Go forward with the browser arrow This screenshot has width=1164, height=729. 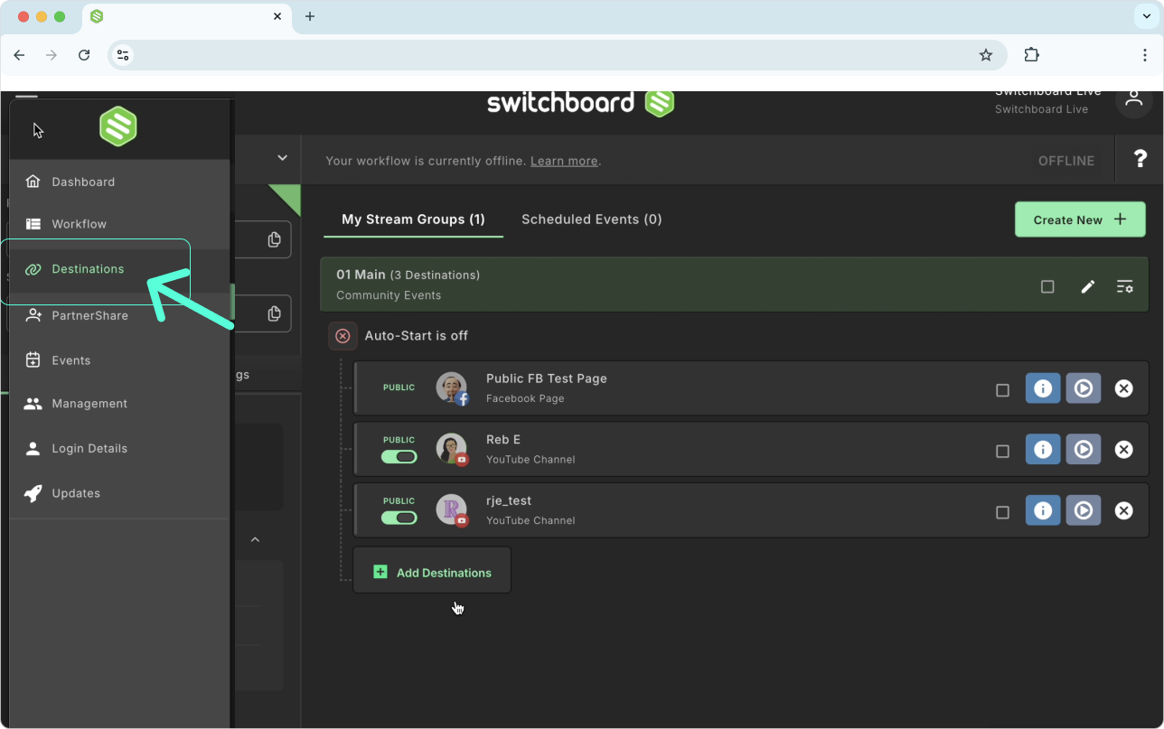(52, 55)
